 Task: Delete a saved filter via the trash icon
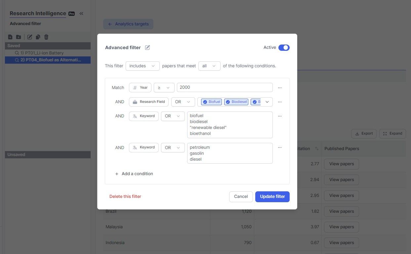click(46, 37)
